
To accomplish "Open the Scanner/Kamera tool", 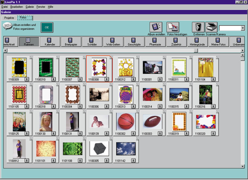I will [x=211, y=27].
